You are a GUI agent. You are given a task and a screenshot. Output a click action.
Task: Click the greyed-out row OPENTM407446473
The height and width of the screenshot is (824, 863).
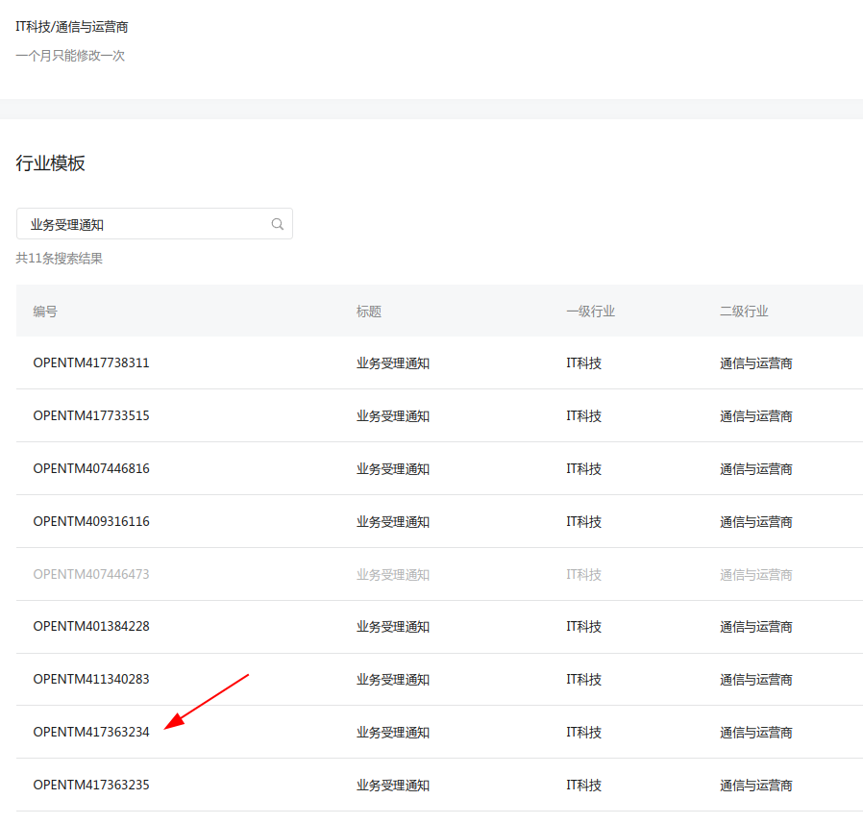[x=91, y=574]
